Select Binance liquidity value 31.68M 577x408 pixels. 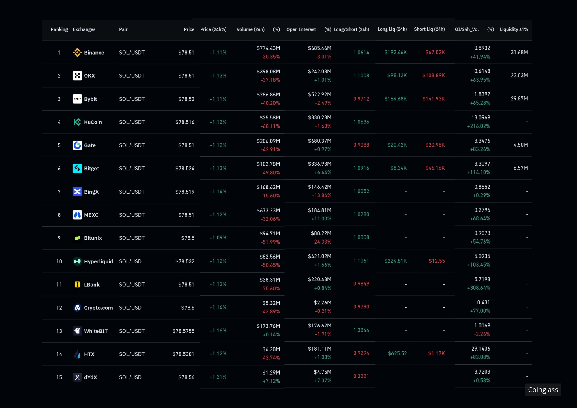coord(519,52)
